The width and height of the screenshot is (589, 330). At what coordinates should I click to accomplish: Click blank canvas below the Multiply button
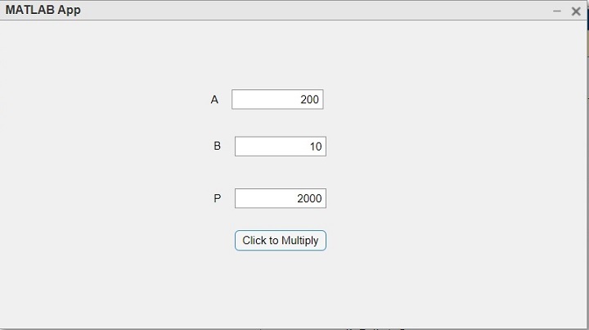[281, 287]
